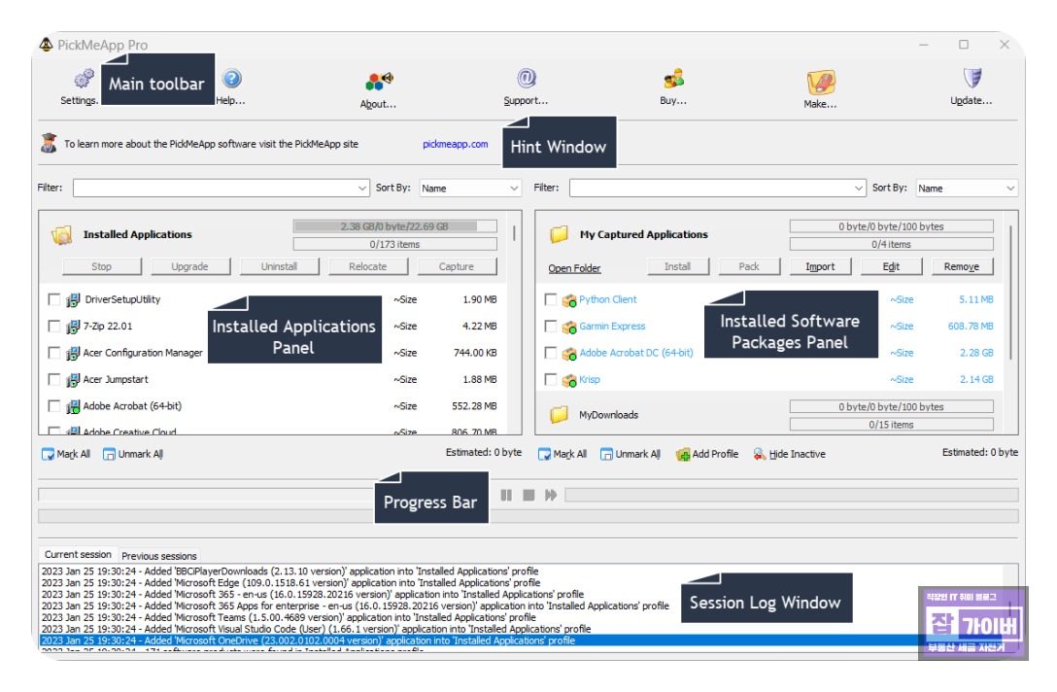Open Help from the toolbar
Viewport: 1057px width, 692px height.
pyautogui.click(x=232, y=79)
